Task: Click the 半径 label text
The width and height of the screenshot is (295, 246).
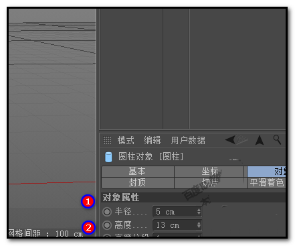Action: [x=123, y=212]
